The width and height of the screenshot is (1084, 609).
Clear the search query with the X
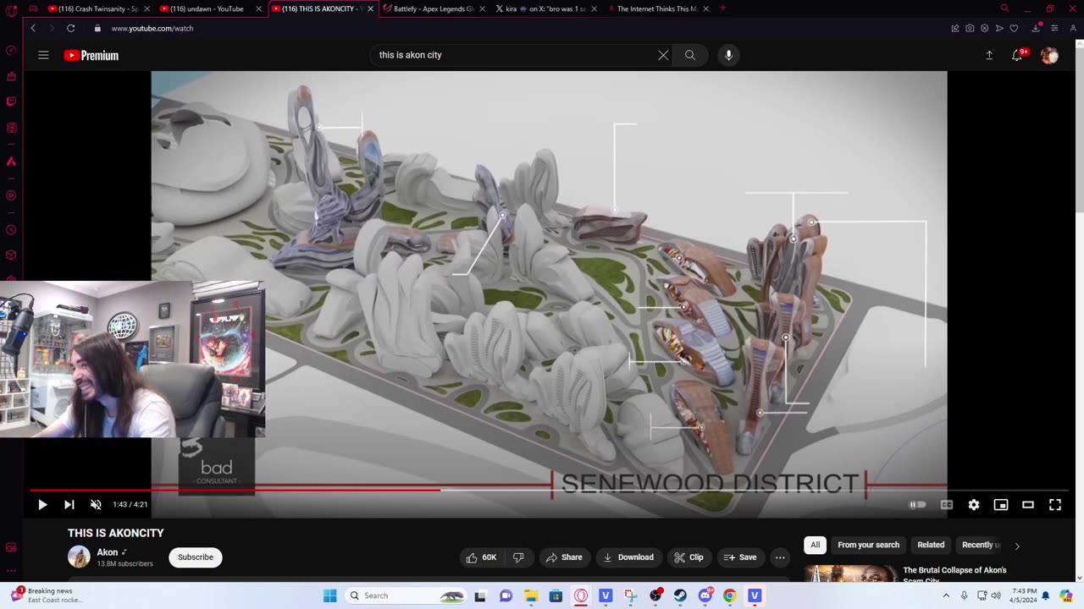tap(663, 55)
